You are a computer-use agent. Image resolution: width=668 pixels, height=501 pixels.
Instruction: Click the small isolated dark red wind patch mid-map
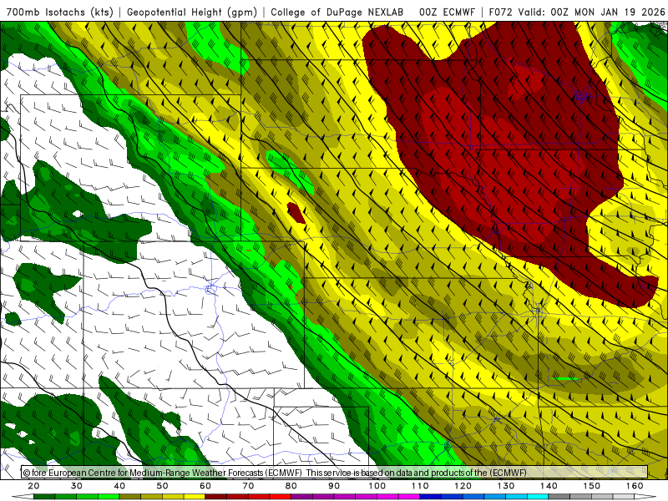pos(296,213)
